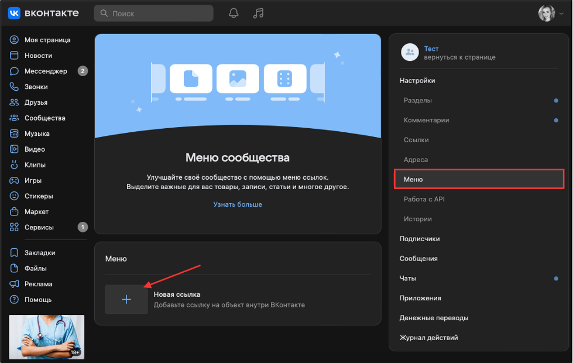Open Денежные переводы section
Image resolution: width=573 pixels, height=363 pixels.
434,318
